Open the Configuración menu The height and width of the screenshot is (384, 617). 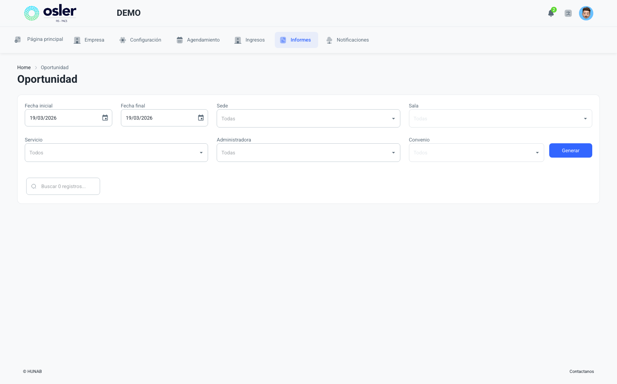[x=140, y=40]
